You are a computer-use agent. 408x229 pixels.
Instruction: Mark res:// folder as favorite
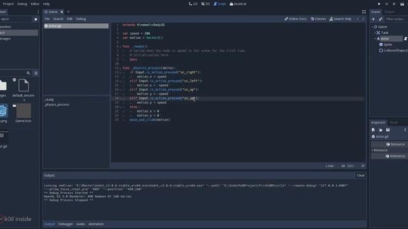(36, 19)
